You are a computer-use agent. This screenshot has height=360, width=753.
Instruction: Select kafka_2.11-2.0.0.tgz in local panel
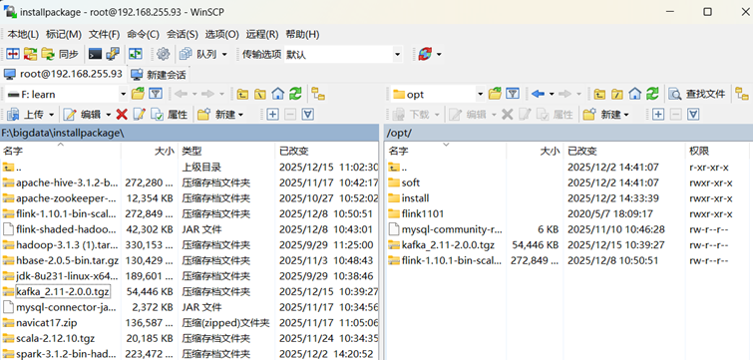pos(63,291)
